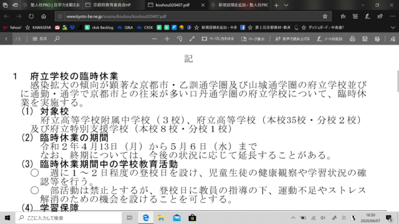The image size is (399, 224).
Task: Open KAWASEMI bookmark
Action: pyautogui.click(x=38, y=27)
